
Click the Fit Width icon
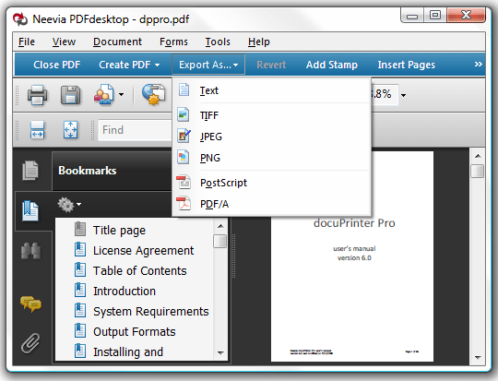pos(37,130)
